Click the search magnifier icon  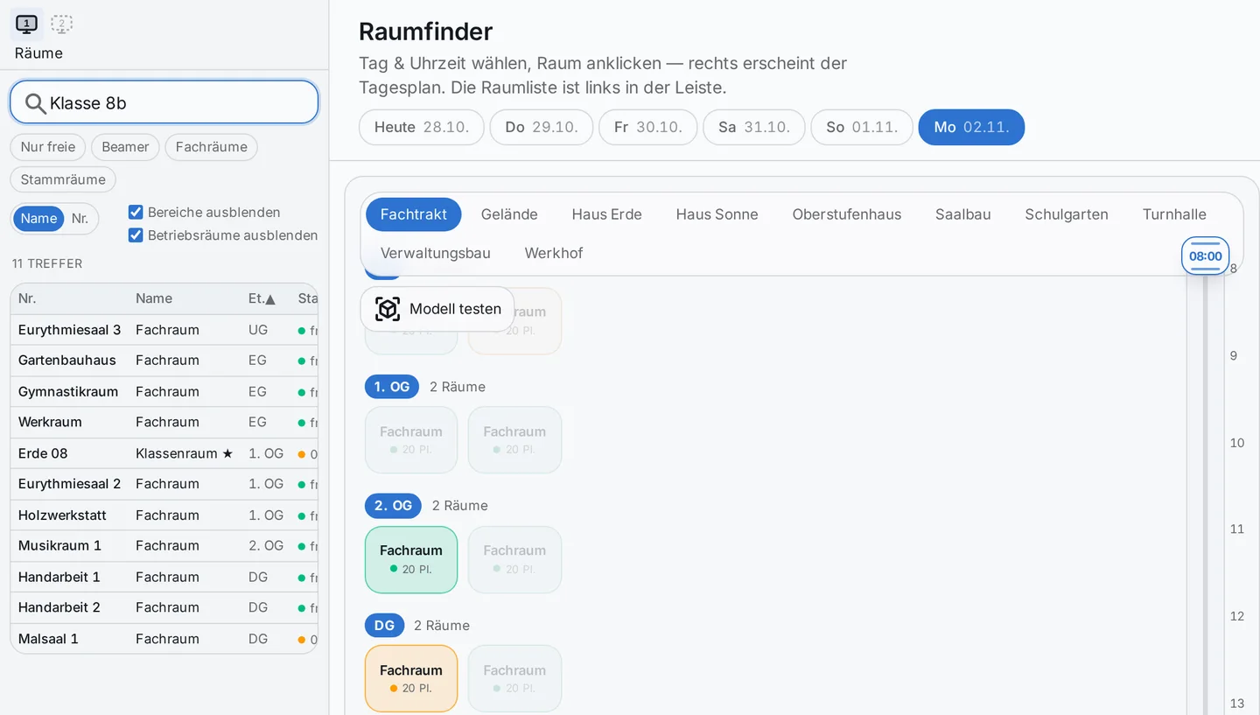pos(35,103)
